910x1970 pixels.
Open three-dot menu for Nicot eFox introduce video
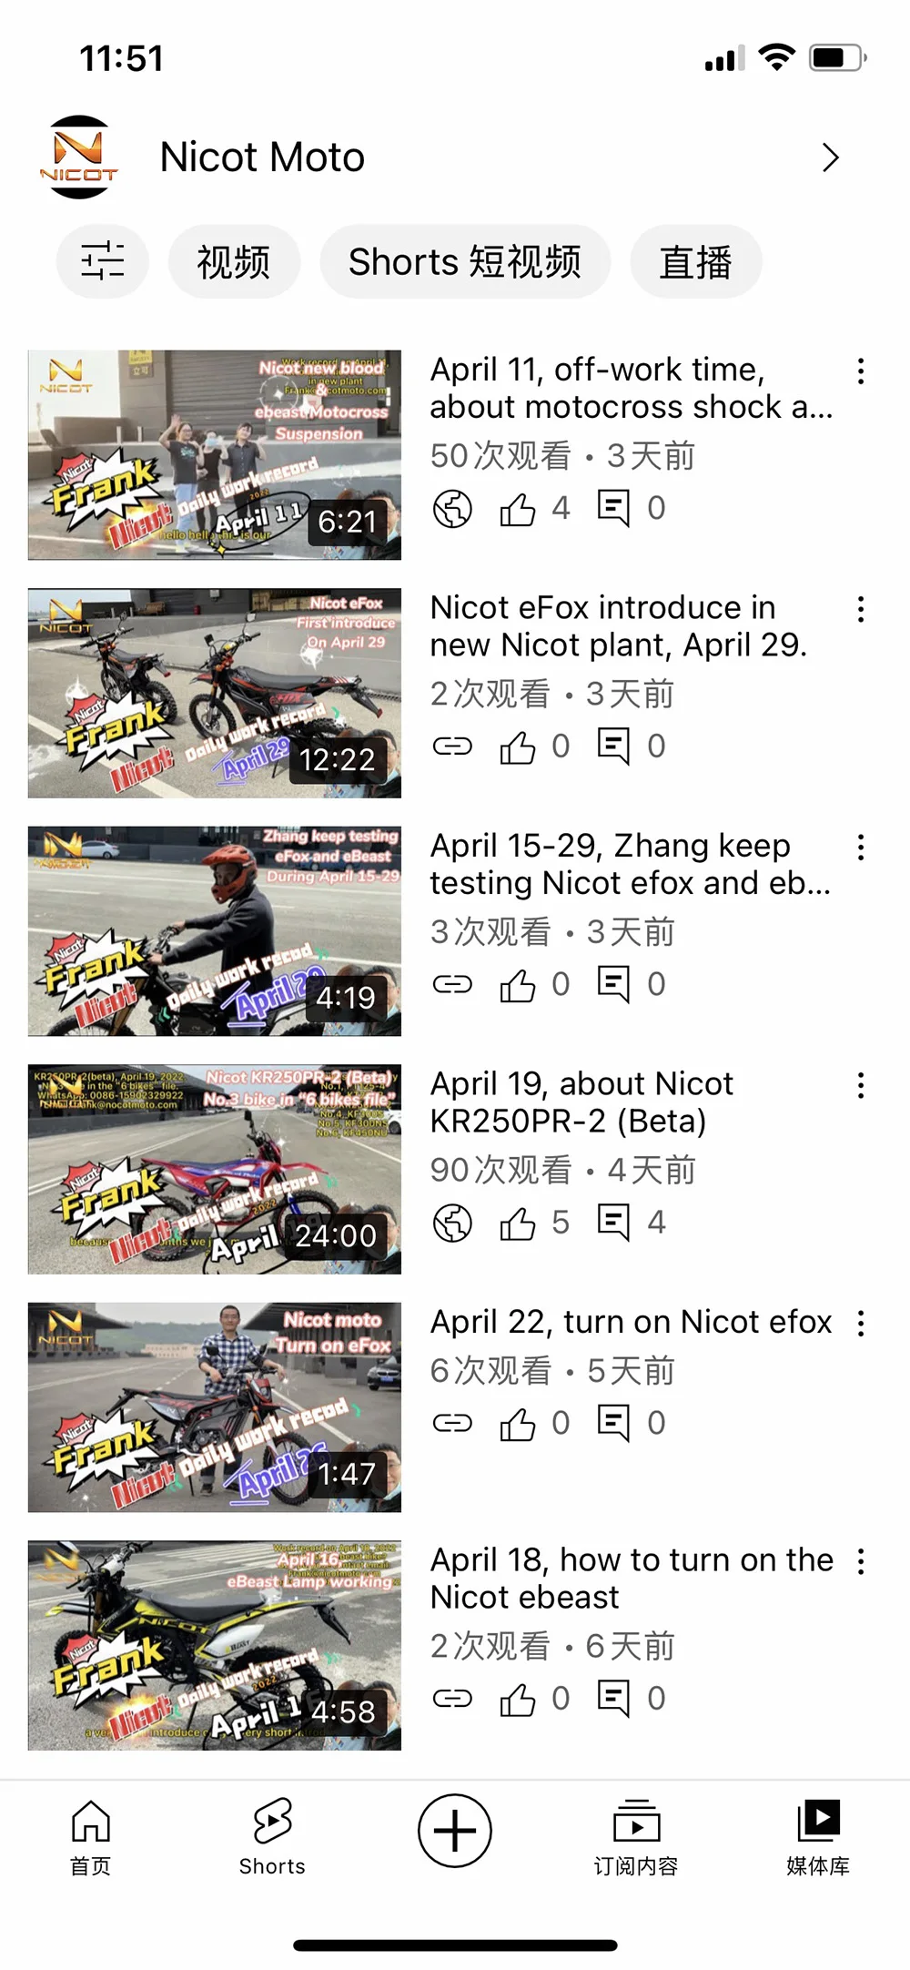pos(860,609)
